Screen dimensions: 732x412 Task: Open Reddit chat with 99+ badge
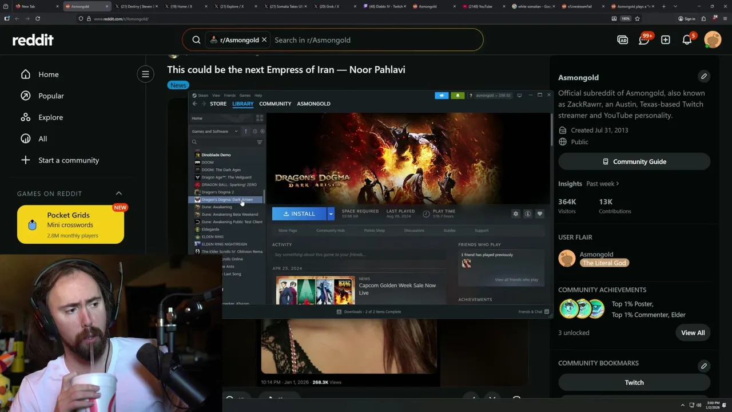[x=645, y=39]
